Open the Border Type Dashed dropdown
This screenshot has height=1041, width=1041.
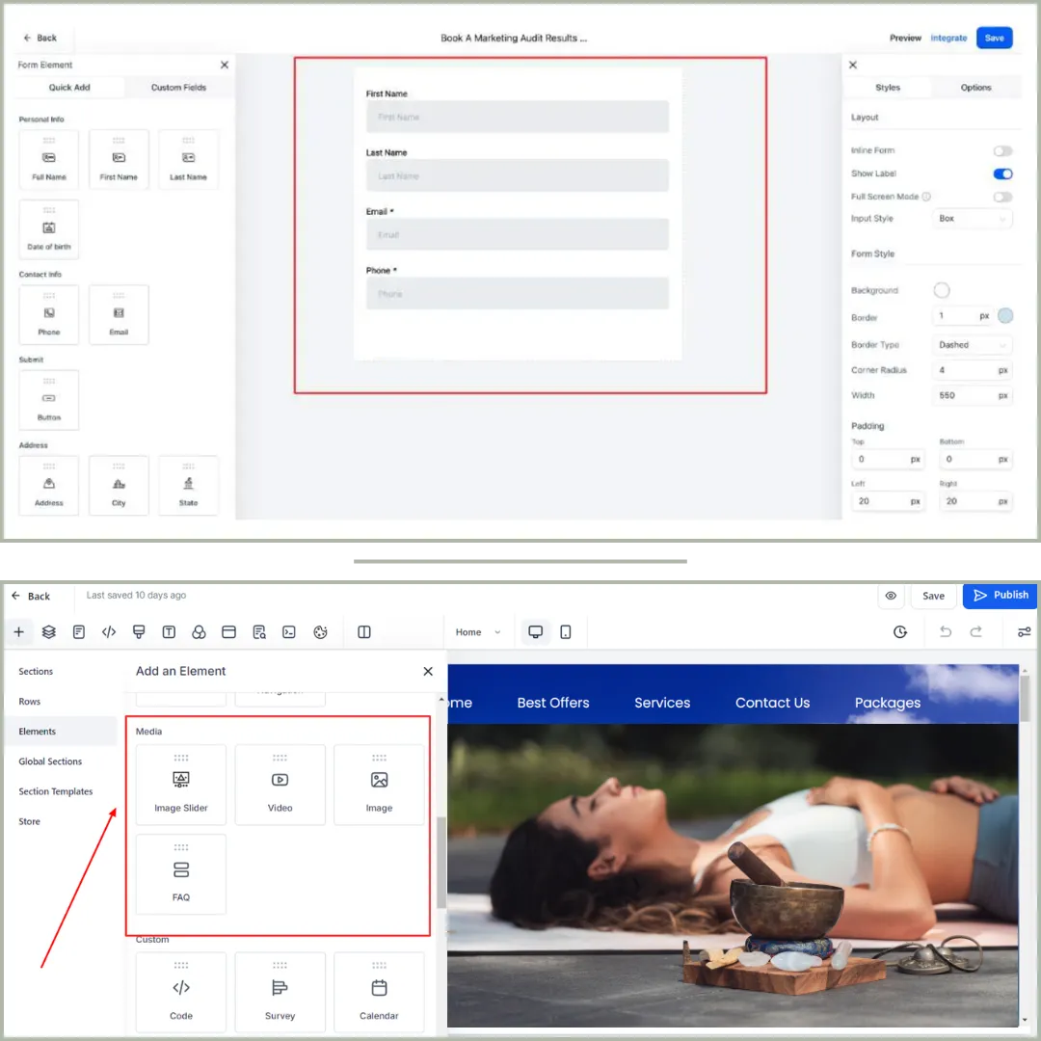click(x=973, y=344)
